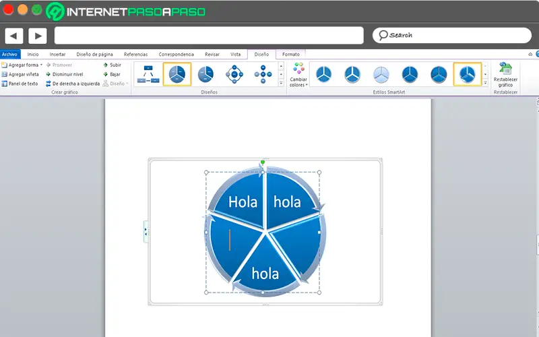Click the browser back arrow button
This screenshot has height=337, width=539.
click(13, 36)
